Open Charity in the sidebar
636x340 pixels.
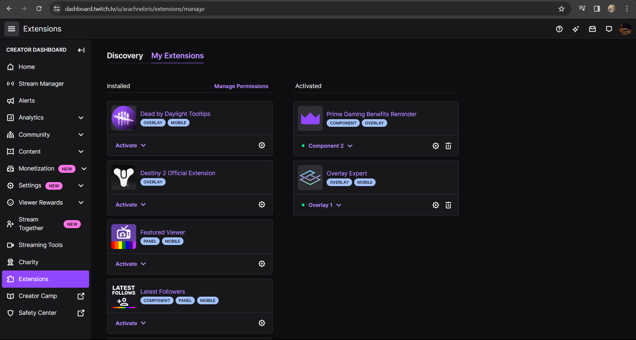(45, 262)
